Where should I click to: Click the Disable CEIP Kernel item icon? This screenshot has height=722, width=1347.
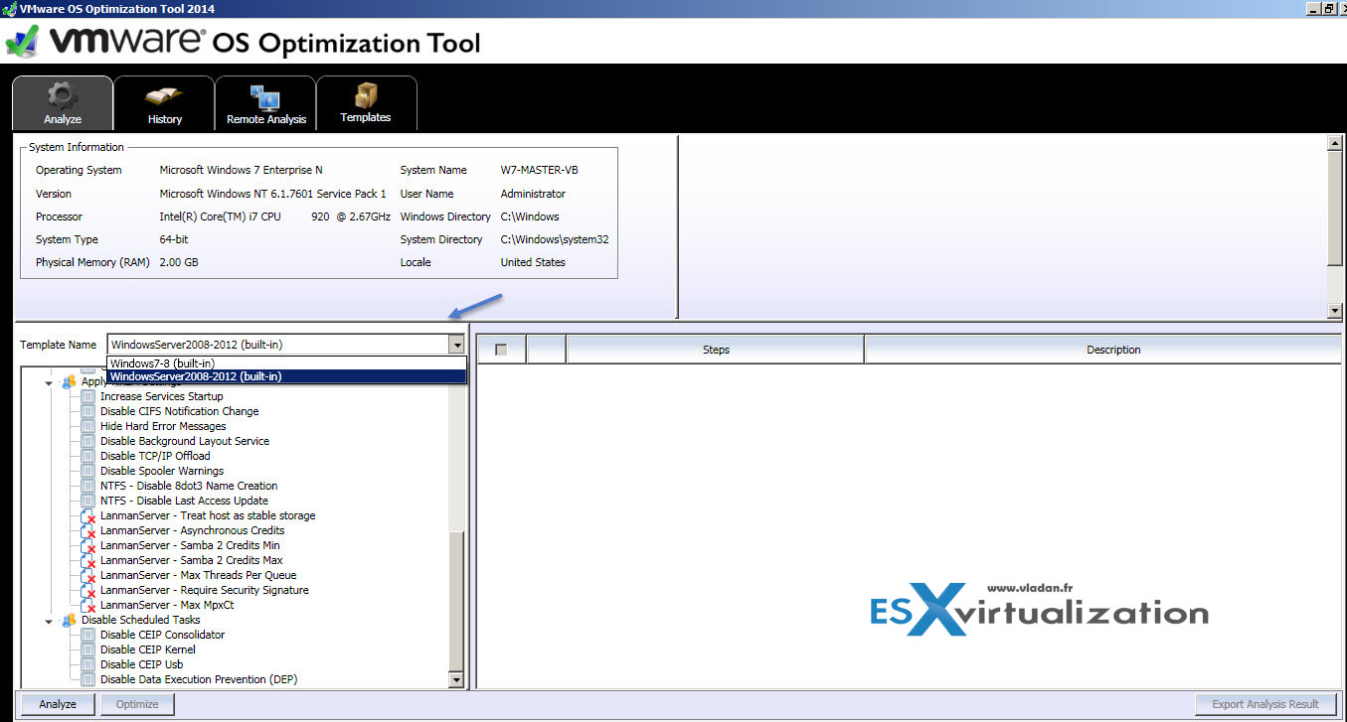pos(87,650)
